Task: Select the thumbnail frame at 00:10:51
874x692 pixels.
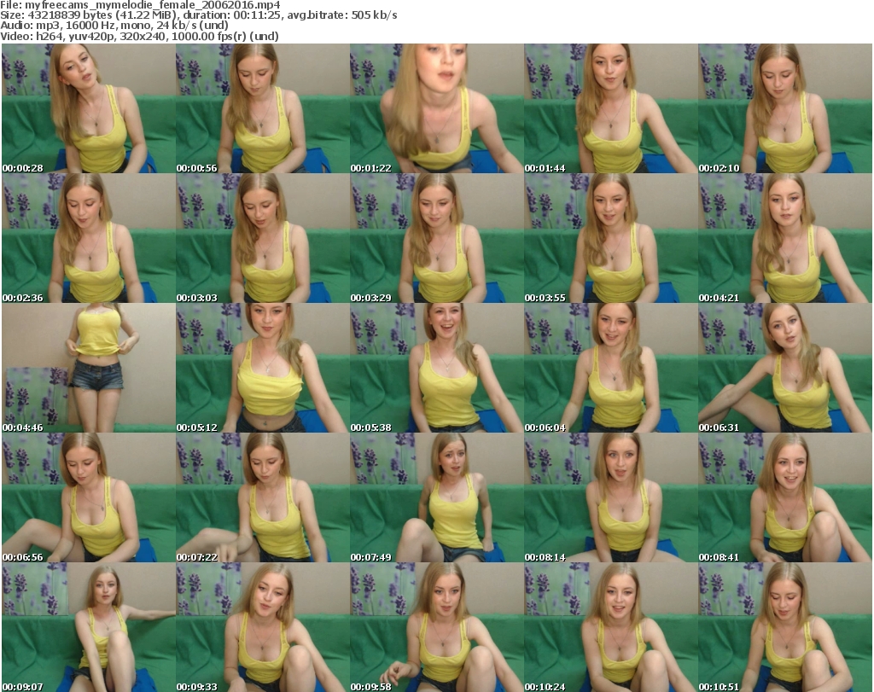Action: point(785,627)
